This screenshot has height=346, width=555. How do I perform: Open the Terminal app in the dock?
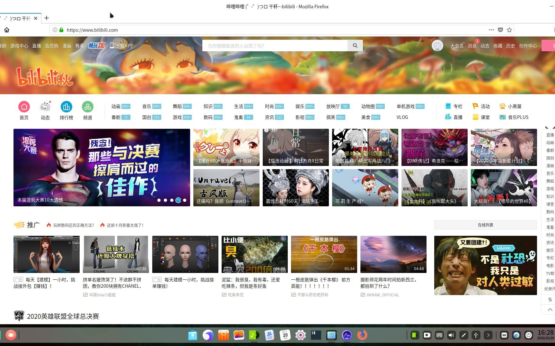[x=316, y=335]
